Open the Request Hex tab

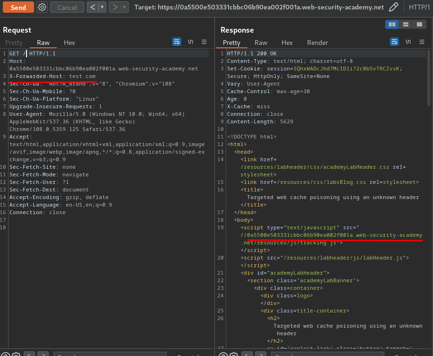tap(69, 43)
